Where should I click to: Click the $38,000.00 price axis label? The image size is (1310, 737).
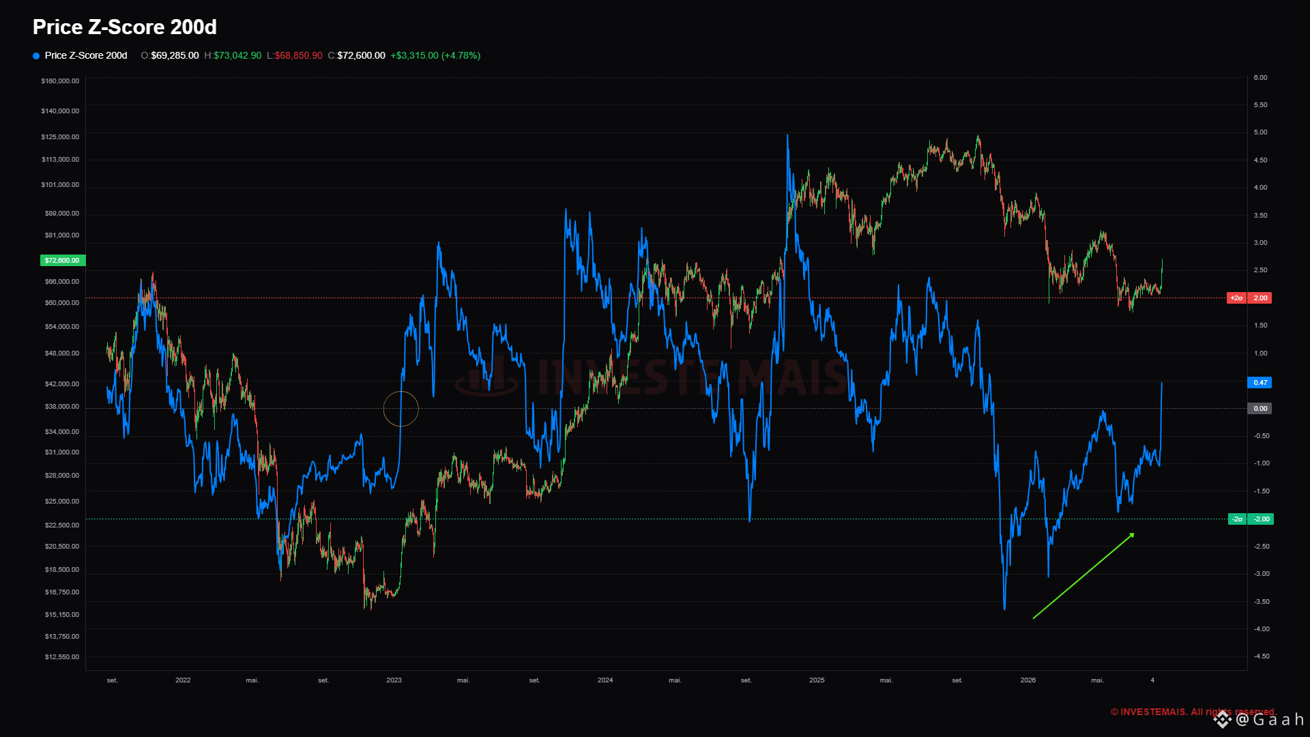point(62,406)
